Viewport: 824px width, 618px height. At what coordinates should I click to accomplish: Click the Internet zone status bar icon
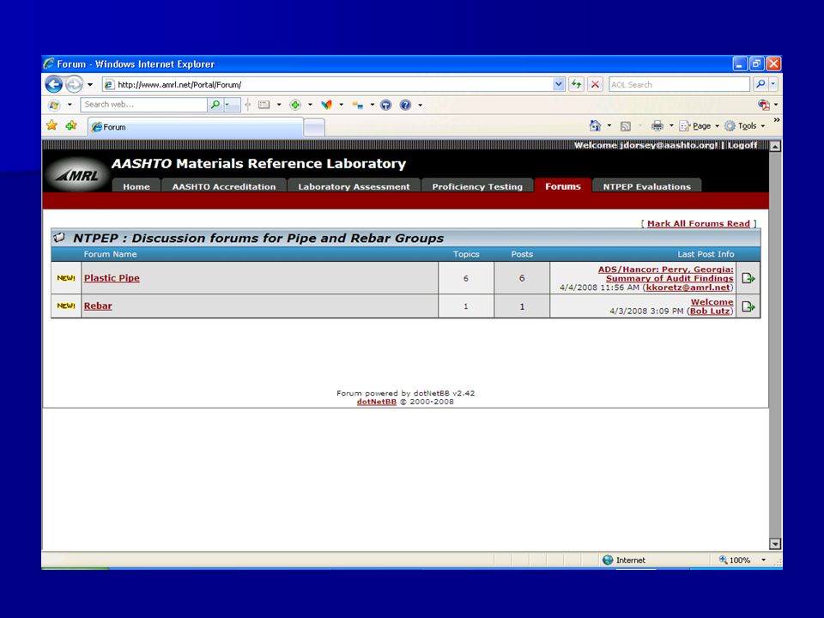[608, 560]
